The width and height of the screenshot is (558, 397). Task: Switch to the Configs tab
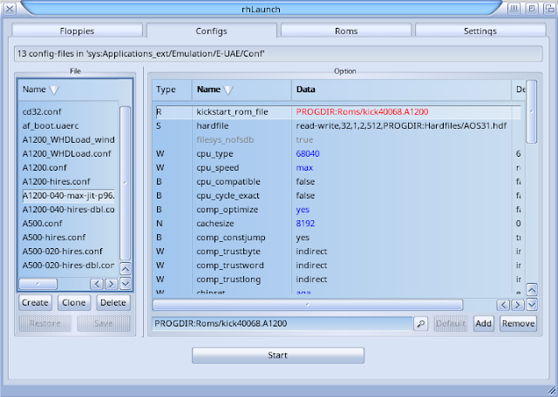[211, 31]
